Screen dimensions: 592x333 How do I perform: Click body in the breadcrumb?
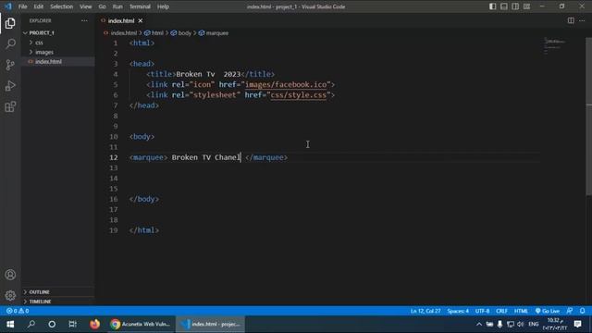click(x=185, y=33)
